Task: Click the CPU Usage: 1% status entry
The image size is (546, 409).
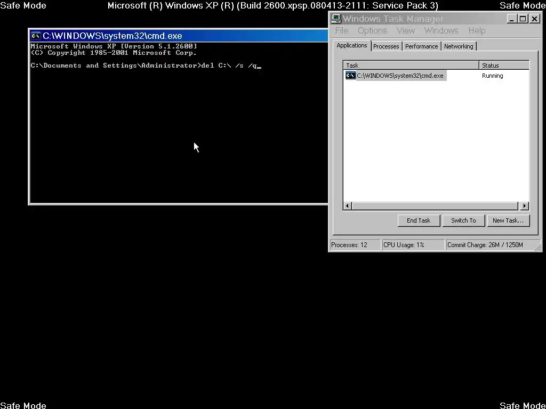Action: point(413,245)
